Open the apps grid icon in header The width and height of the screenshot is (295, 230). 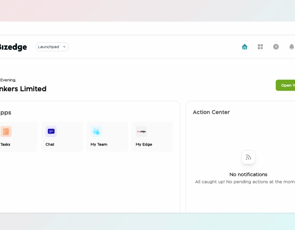click(260, 47)
